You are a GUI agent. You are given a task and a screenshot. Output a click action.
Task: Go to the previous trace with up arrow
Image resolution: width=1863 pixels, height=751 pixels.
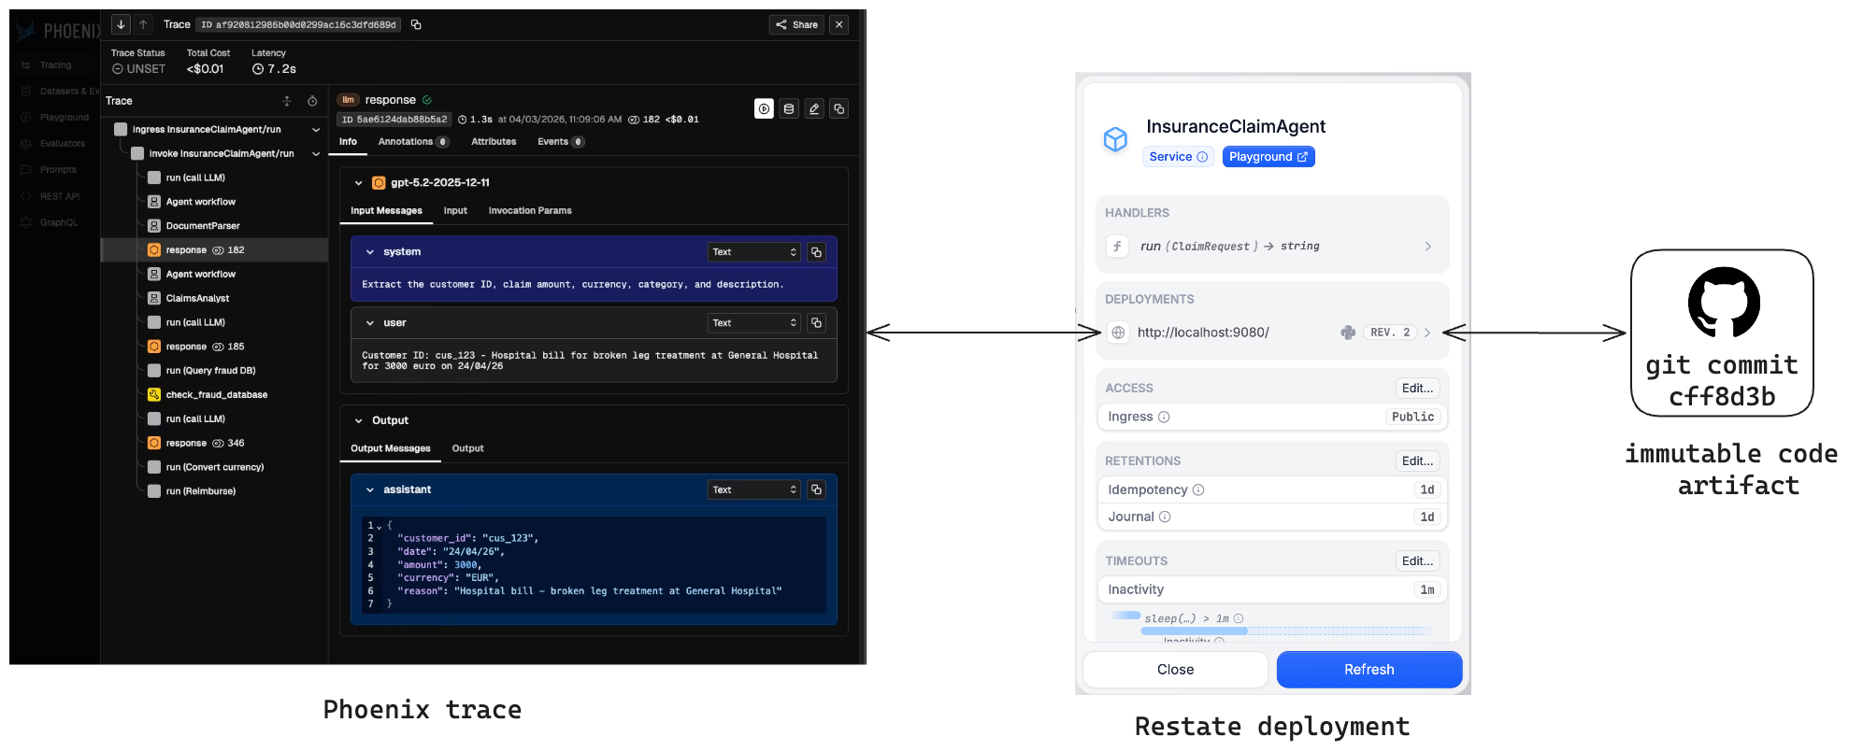tap(143, 24)
